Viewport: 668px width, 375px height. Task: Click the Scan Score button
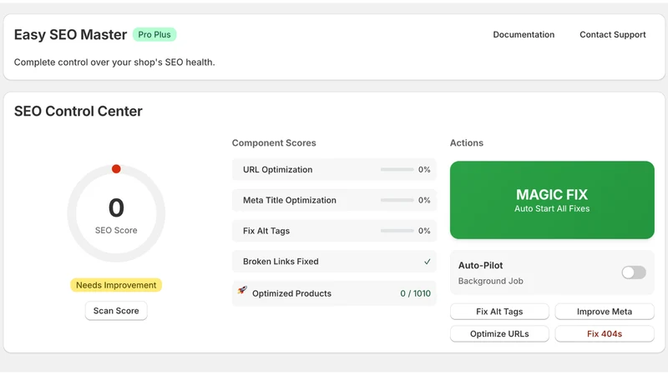[x=116, y=311]
